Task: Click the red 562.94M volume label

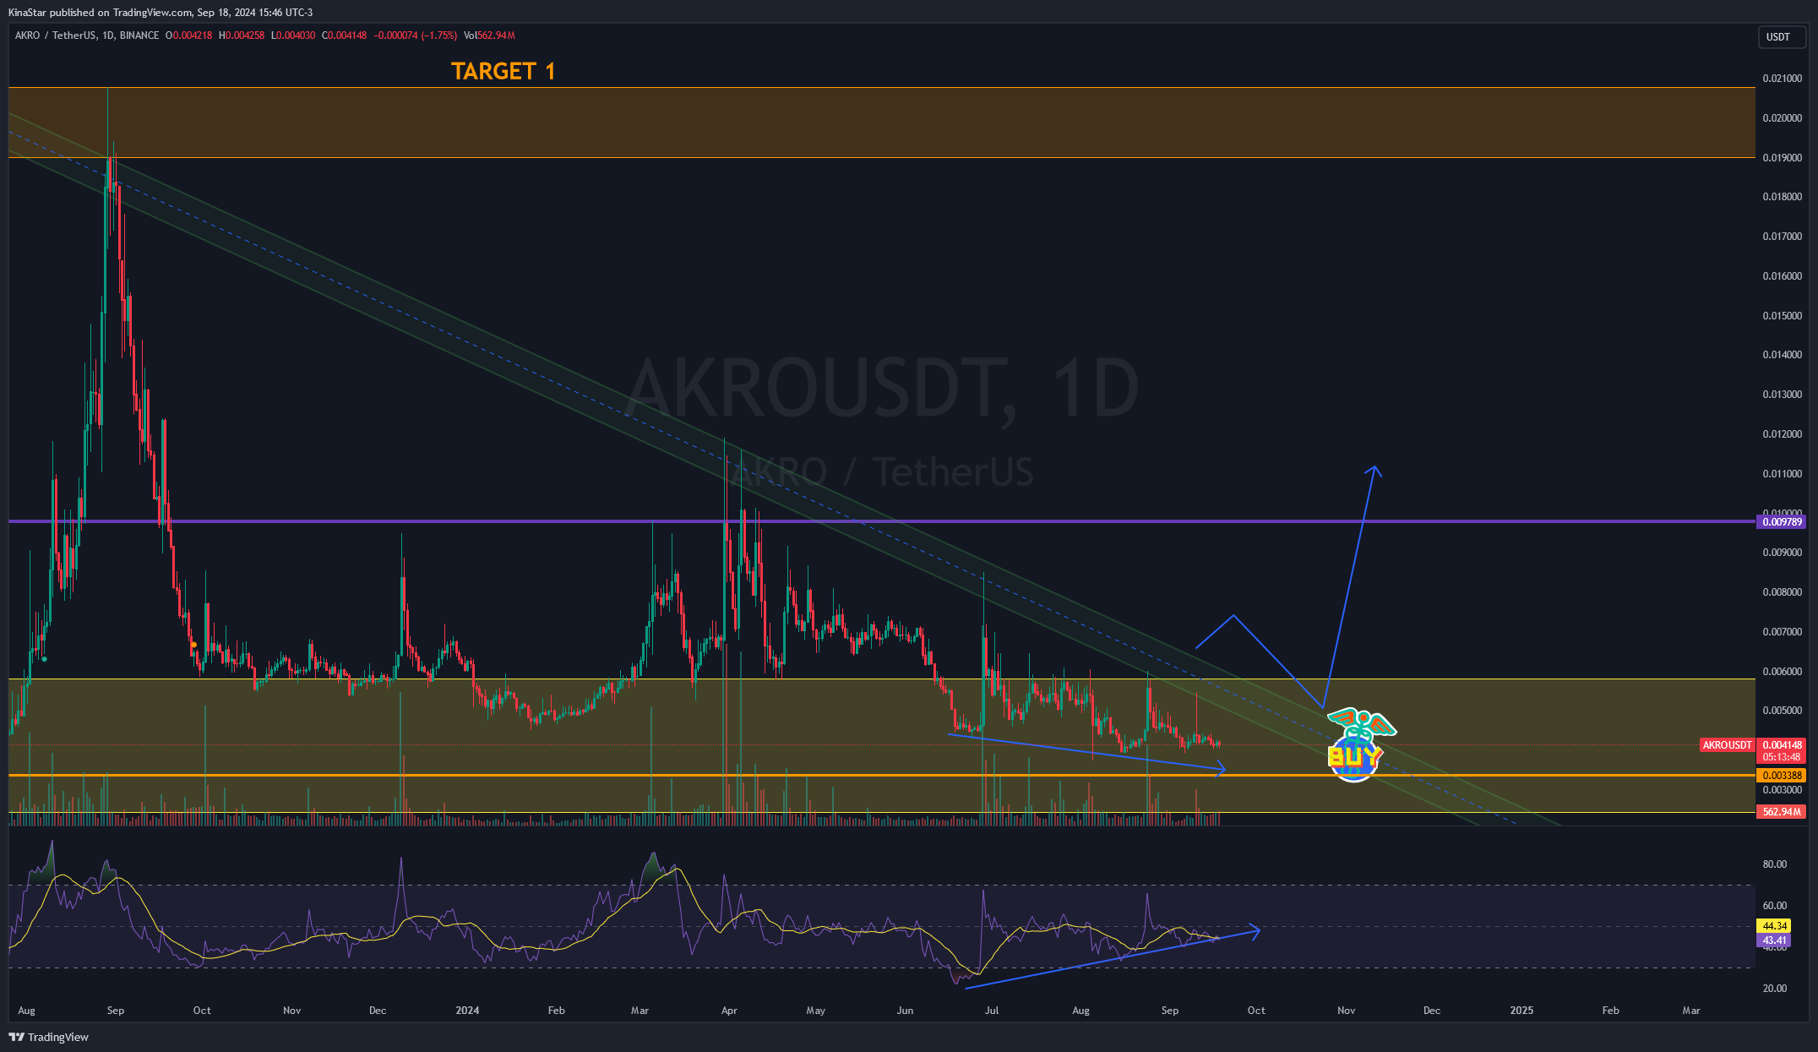Action: click(1782, 811)
